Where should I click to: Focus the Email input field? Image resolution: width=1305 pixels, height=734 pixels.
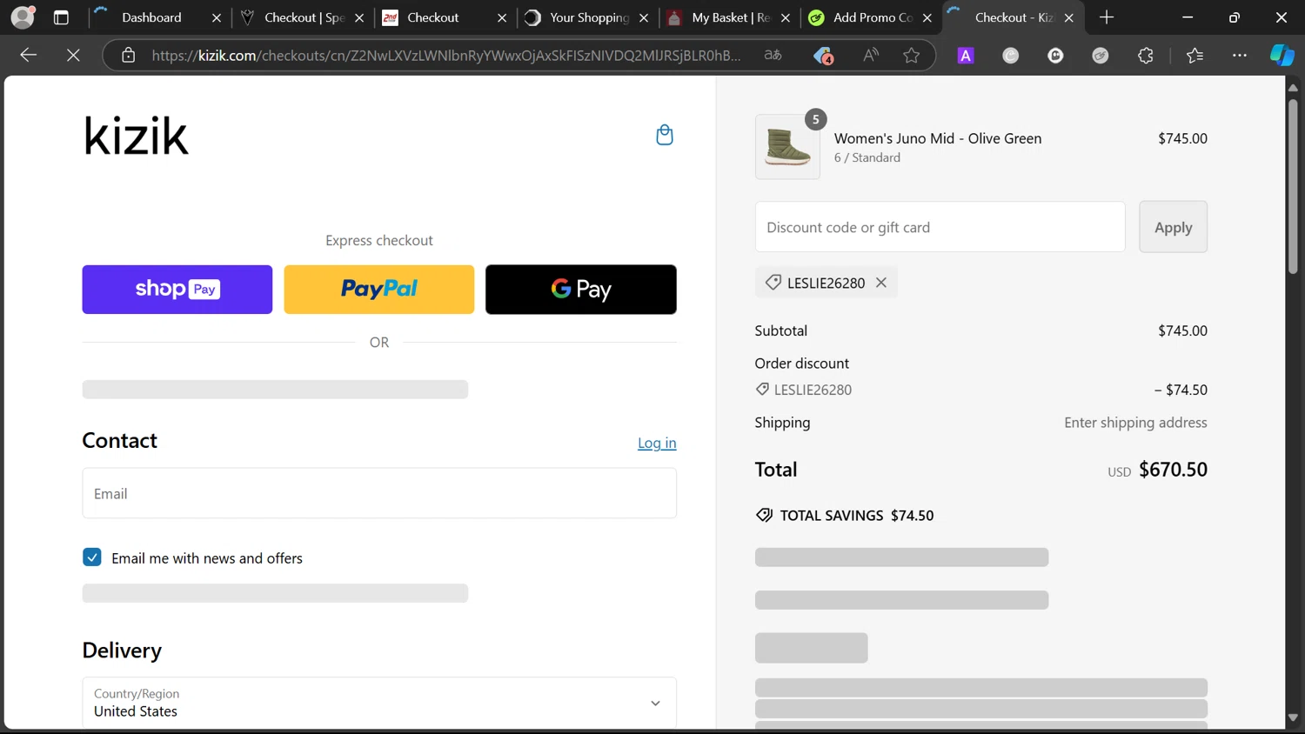click(379, 493)
